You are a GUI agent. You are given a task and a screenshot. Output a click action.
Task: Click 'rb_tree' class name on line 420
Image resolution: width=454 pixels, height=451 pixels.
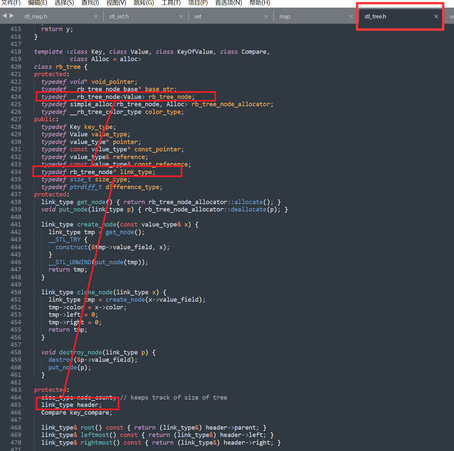(x=68, y=67)
